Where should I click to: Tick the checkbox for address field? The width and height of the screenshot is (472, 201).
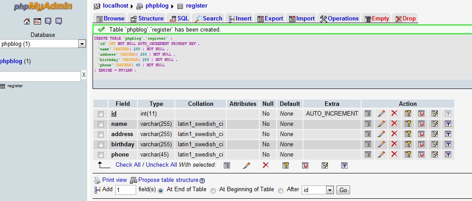pyautogui.click(x=101, y=134)
